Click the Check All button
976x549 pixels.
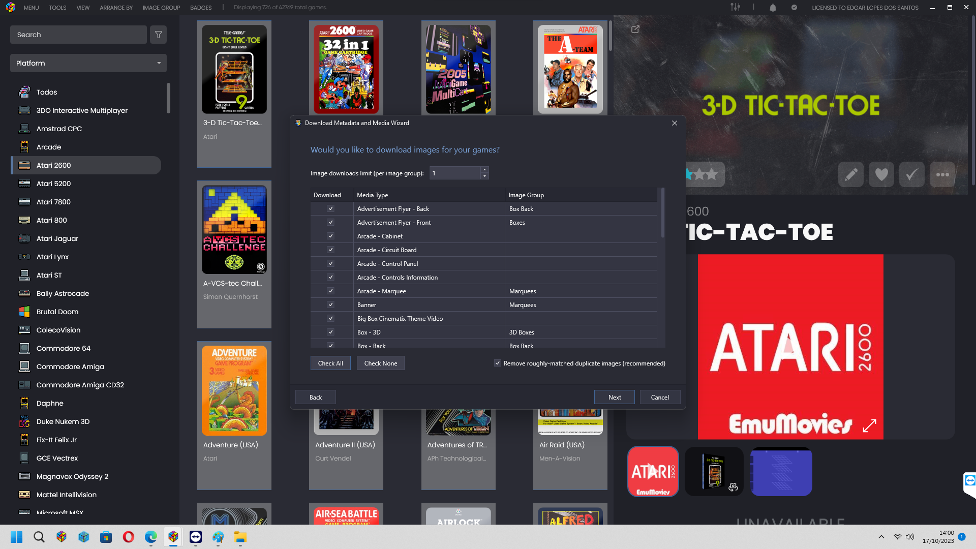coord(330,363)
